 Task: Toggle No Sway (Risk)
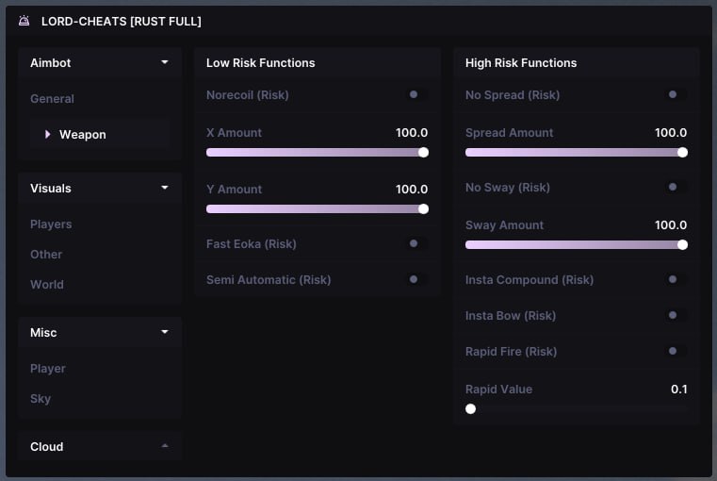point(674,187)
